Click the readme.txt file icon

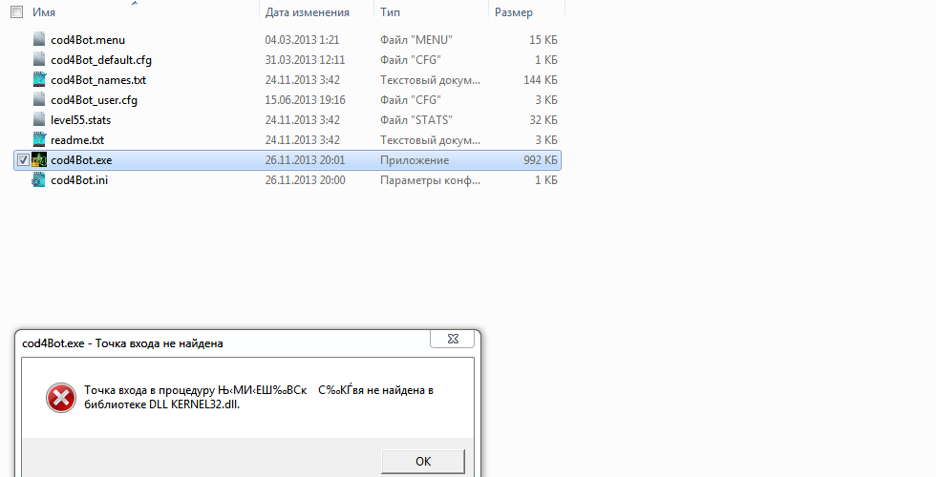point(39,140)
